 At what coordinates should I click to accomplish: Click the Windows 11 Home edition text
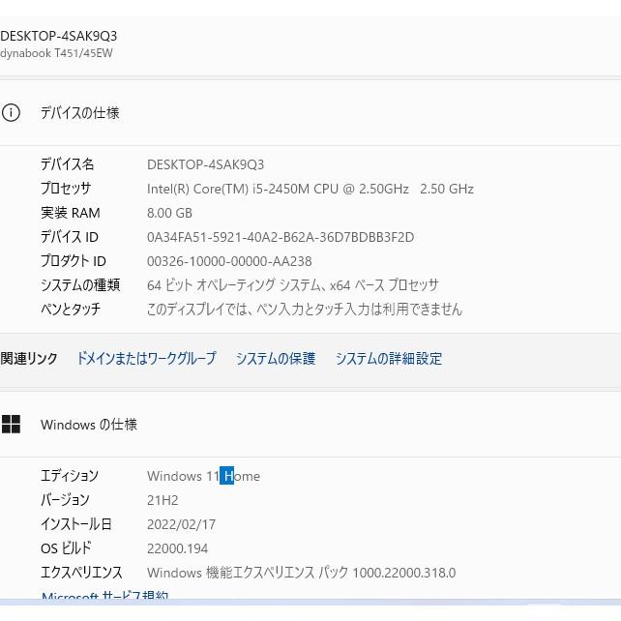203,476
